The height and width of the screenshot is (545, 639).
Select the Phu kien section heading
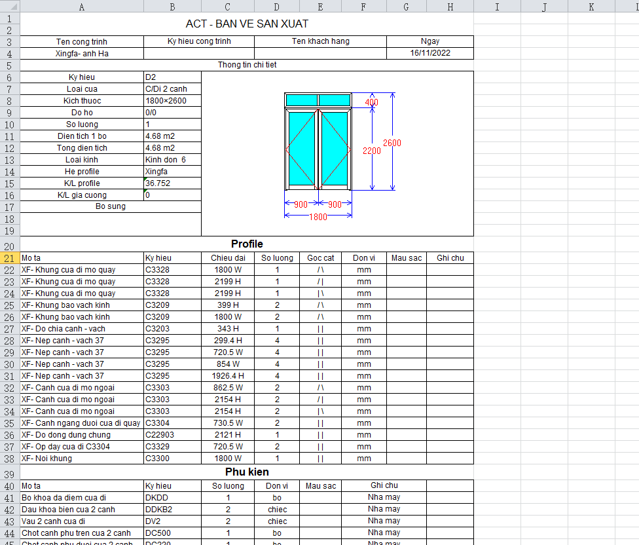[x=247, y=472]
